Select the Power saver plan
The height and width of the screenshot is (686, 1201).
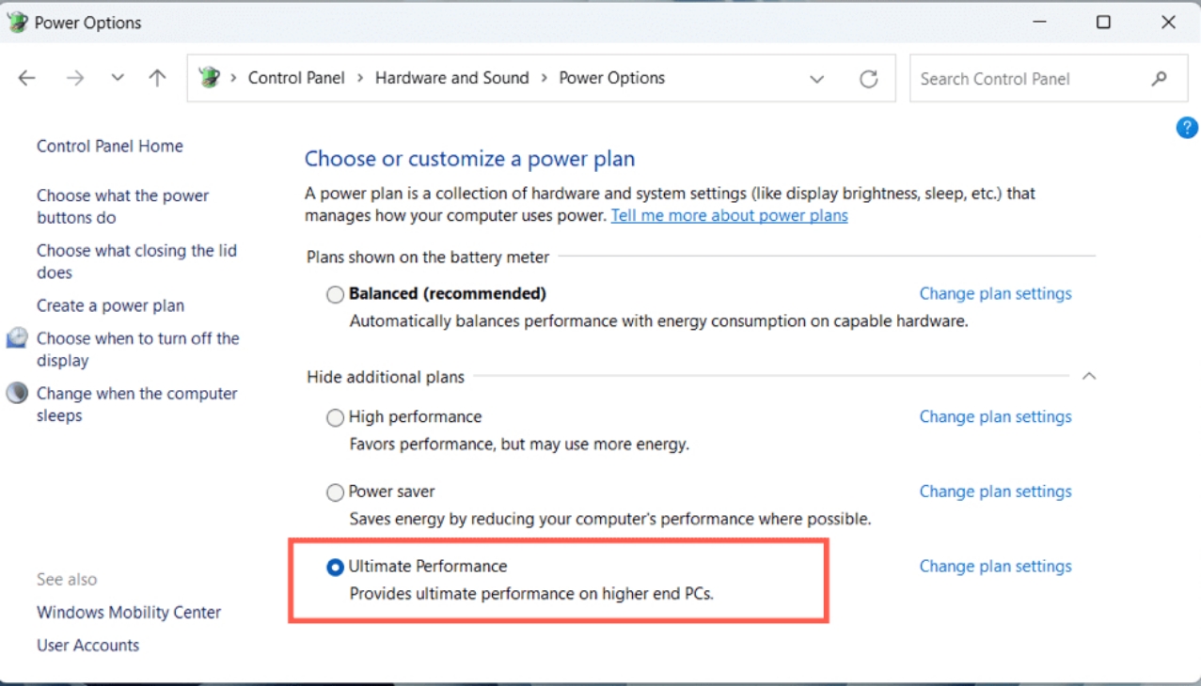point(335,492)
